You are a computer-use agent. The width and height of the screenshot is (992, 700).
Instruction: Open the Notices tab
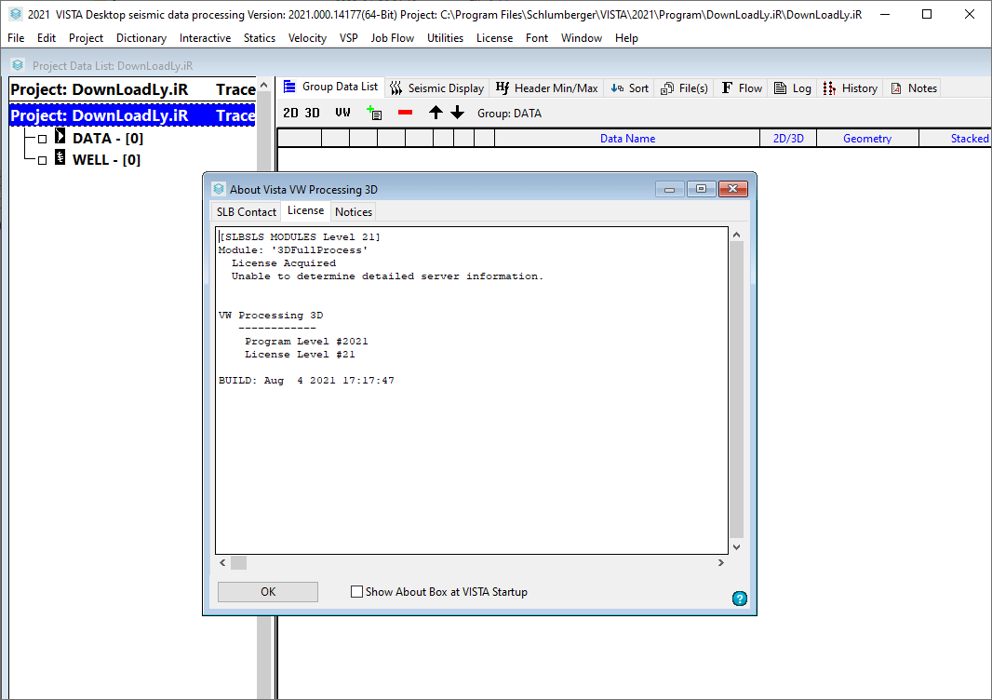[354, 212]
